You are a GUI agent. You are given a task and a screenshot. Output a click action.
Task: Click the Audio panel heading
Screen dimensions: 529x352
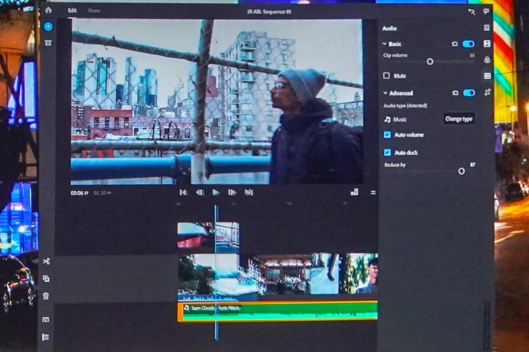pyautogui.click(x=389, y=28)
